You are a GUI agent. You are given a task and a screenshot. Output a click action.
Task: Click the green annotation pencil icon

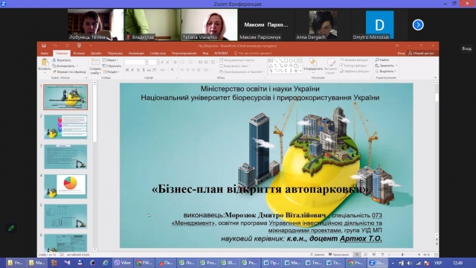[11, 228]
